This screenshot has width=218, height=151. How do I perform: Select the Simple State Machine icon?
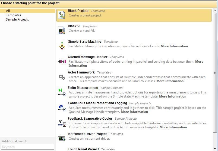coord(62,46)
